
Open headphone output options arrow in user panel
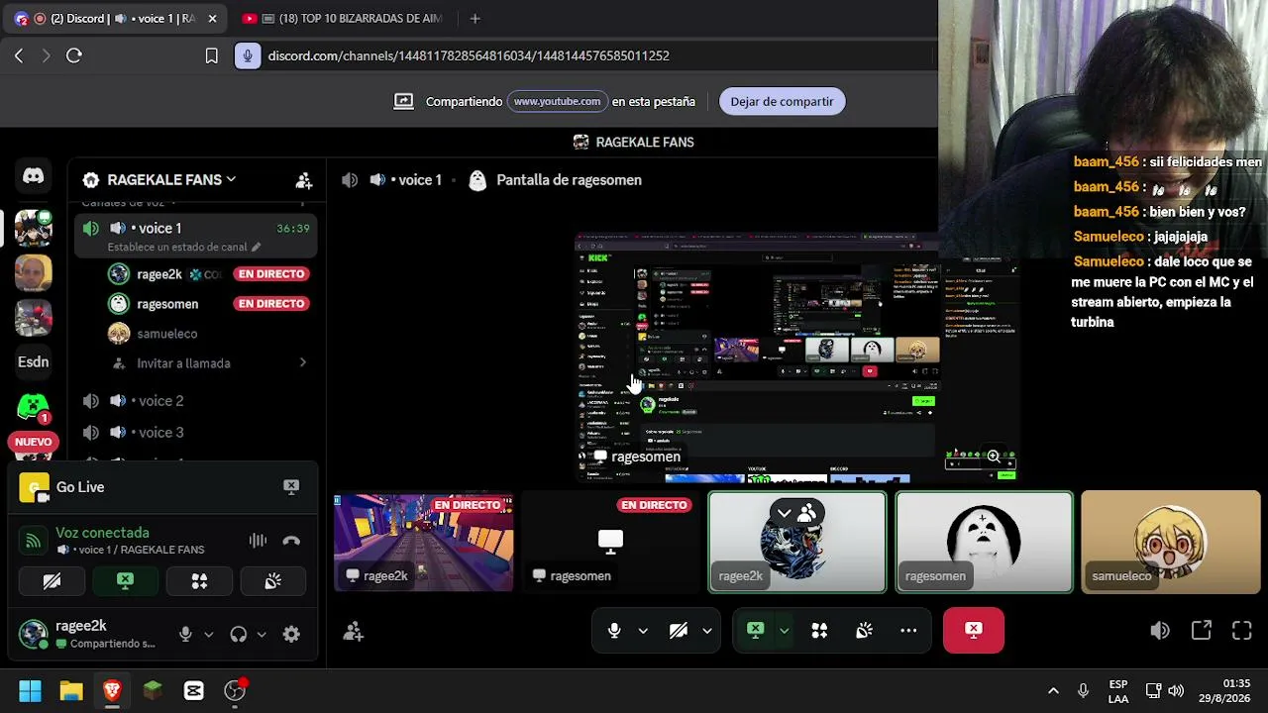262,635
